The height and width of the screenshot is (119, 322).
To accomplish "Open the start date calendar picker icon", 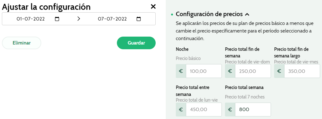I will (x=57, y=19).
